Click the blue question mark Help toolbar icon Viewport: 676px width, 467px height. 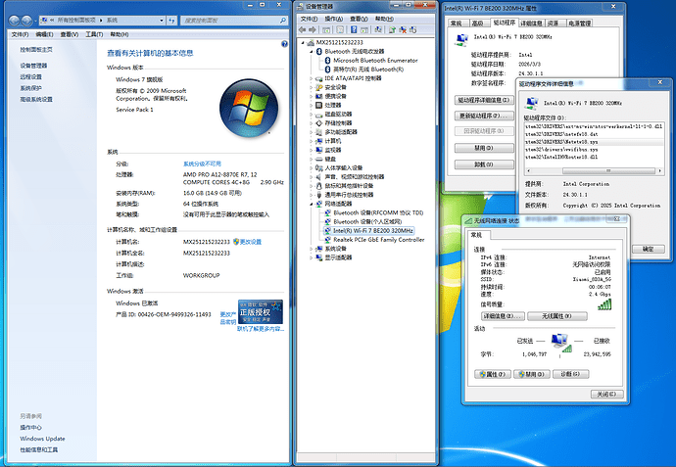point(354,29)
